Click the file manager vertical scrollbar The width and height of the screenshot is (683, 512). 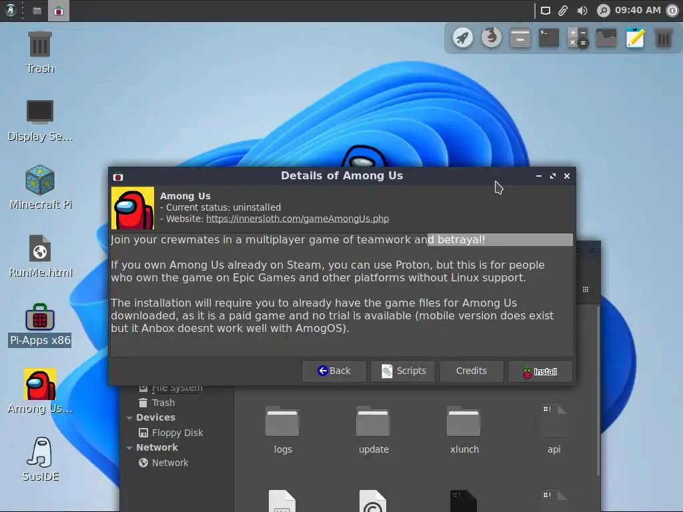[598, 391]
